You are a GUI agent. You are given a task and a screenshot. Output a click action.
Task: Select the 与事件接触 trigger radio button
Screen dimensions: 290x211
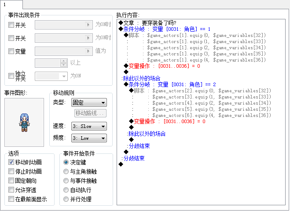click(x=66, y=181)
